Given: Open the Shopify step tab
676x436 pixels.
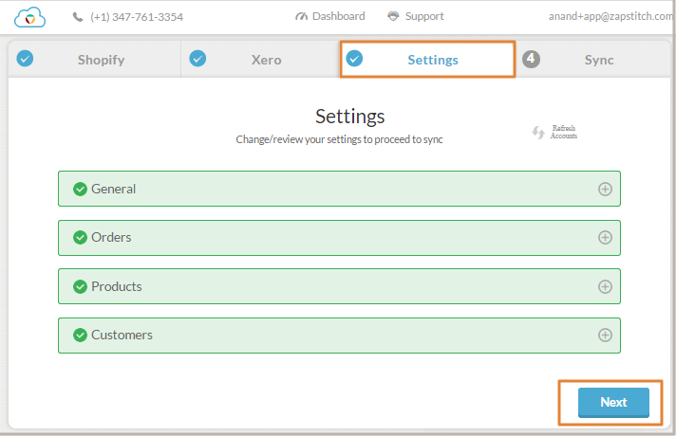Looking at the screenshot, I should 94,60.
